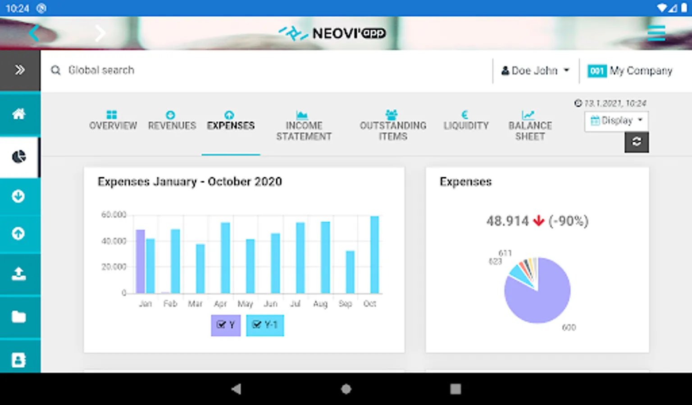Open the Outstanding Items tab
Viewport: 692px width, 405px height.
click(x=393, y=126)
